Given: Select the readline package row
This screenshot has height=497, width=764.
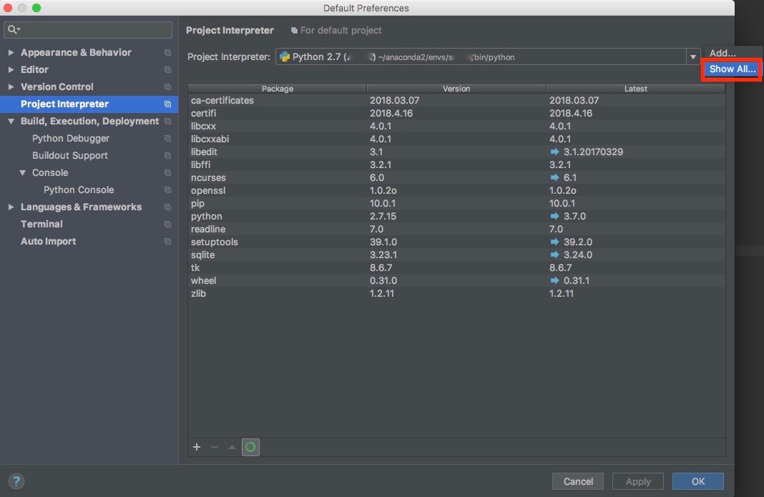Looking at the screenshot, I should point(456,229).
